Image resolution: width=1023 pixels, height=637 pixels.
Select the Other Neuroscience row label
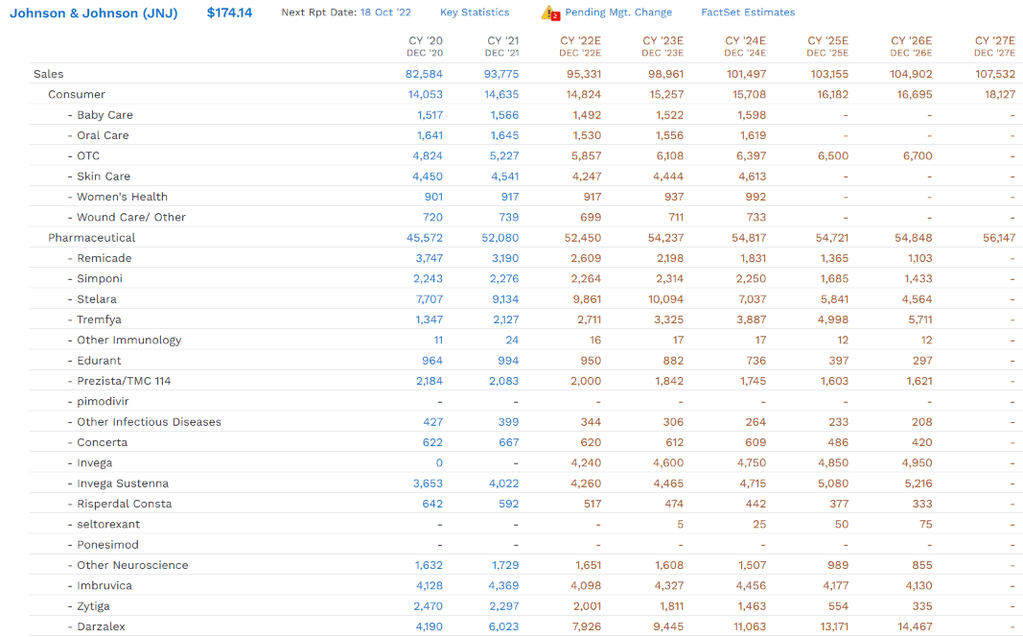[x=131, y=565]
